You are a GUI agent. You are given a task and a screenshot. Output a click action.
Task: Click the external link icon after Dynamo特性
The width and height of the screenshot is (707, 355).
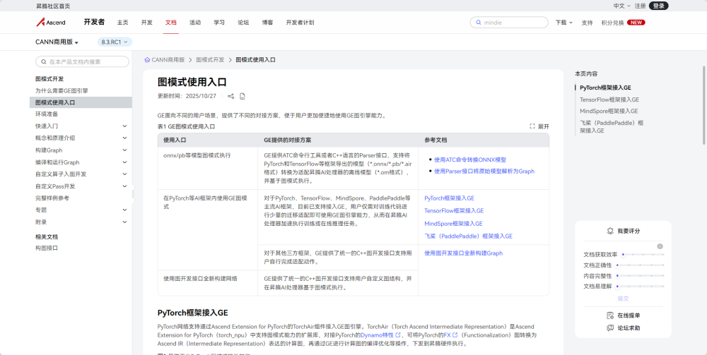pos(398,335)
